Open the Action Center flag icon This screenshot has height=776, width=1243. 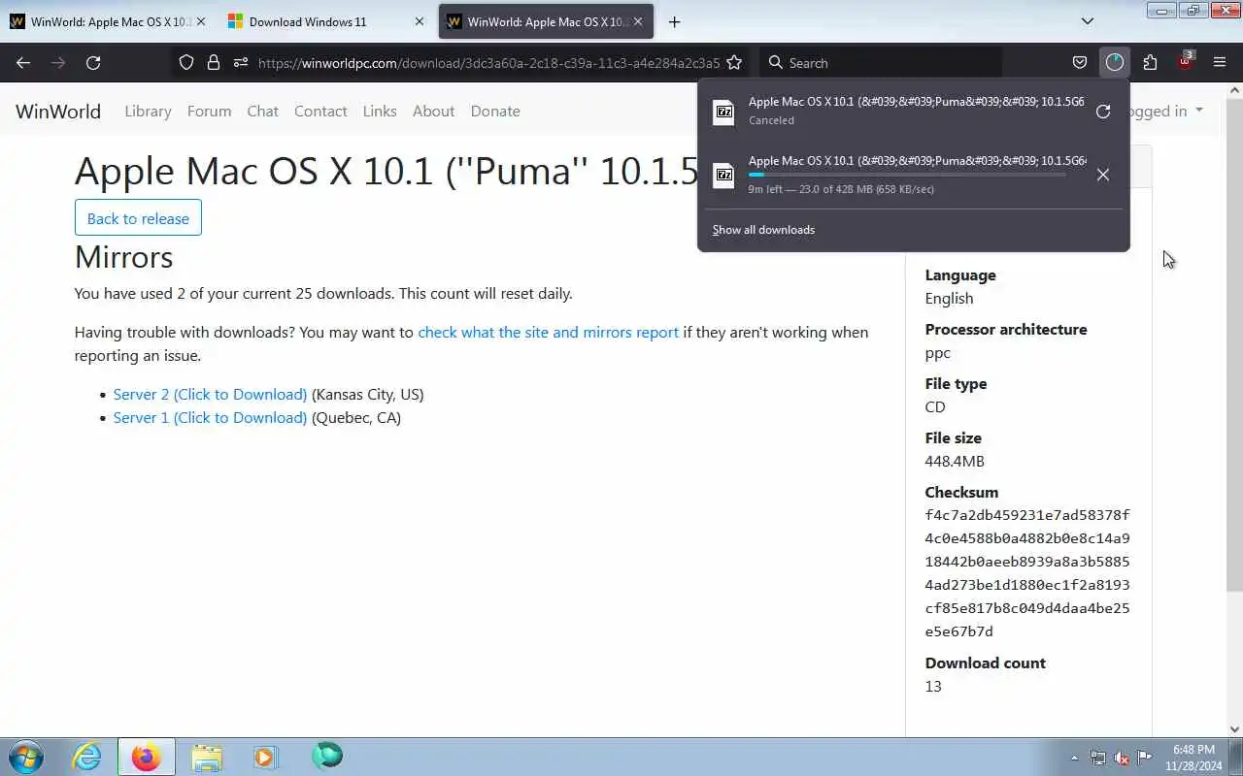point(1145,758)
